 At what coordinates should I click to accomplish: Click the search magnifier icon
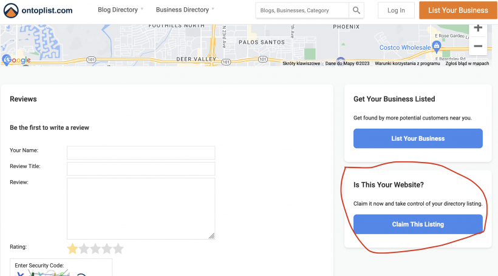pyautogui.click(x=357, y=10)
